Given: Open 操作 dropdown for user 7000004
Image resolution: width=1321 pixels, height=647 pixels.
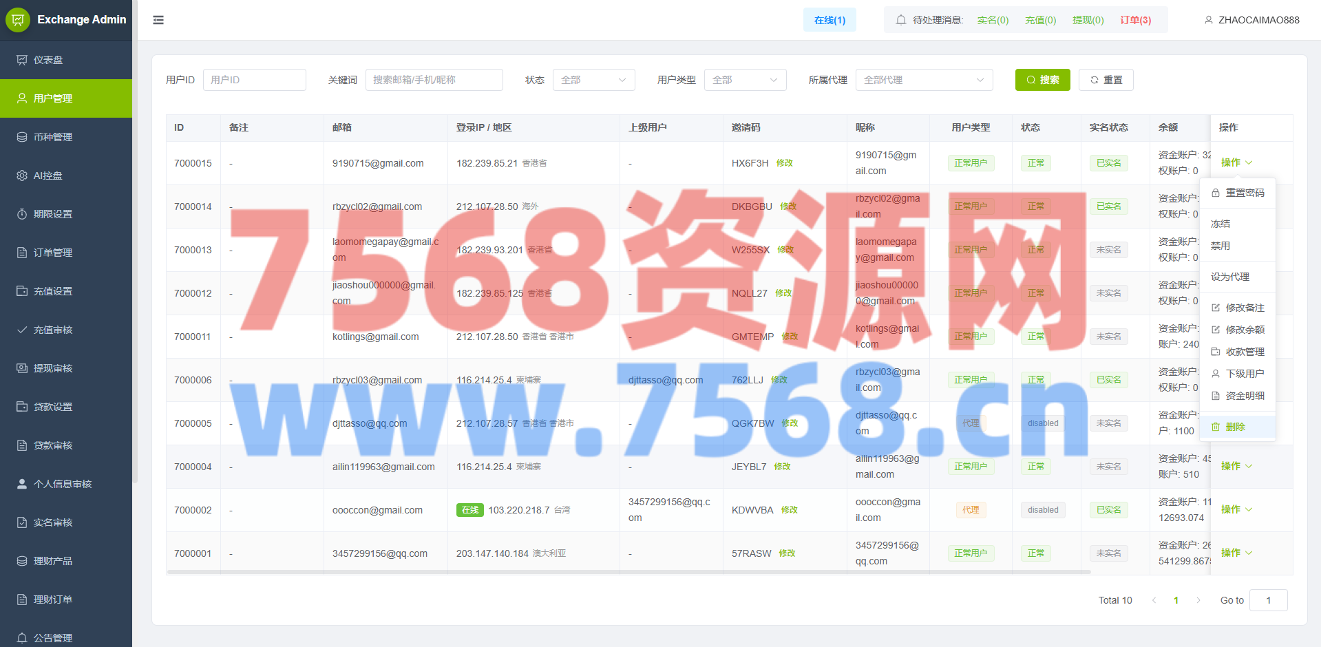Looking at the screenshot, I should (x=1236, y=466).
